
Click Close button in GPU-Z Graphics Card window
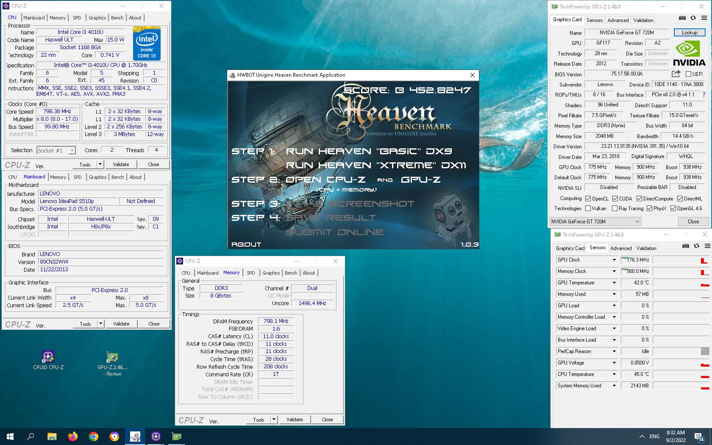[693, 221]
